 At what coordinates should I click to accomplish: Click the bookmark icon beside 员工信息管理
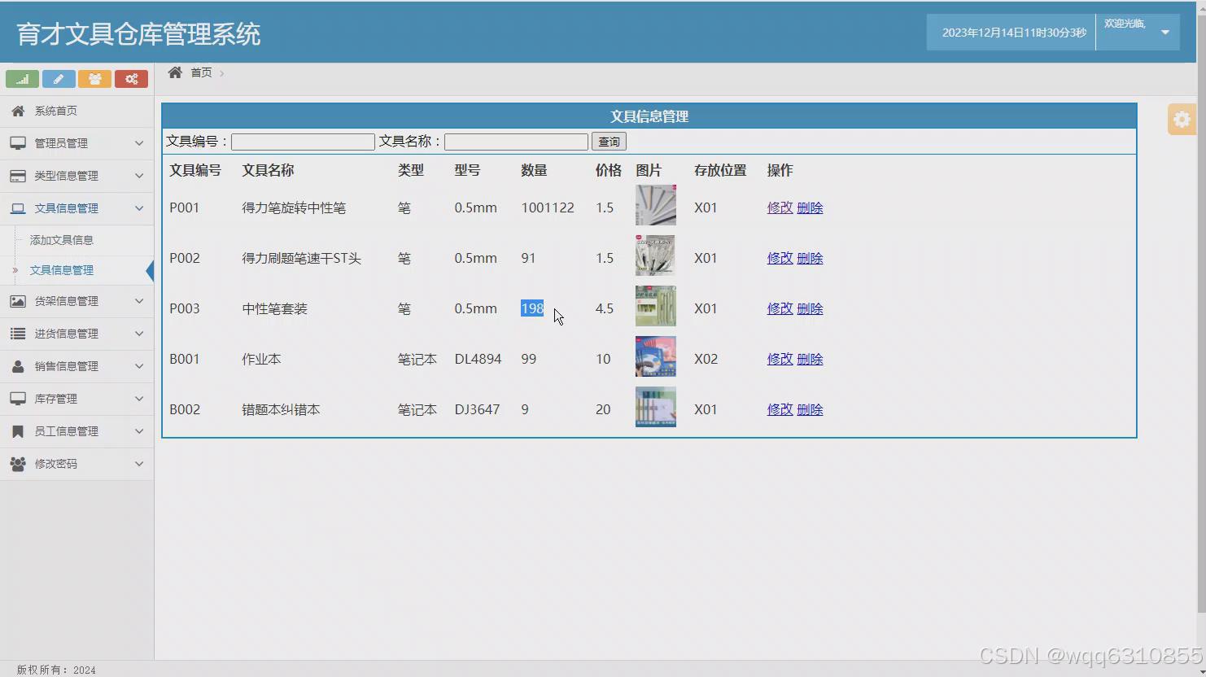(x=18, y=430)
